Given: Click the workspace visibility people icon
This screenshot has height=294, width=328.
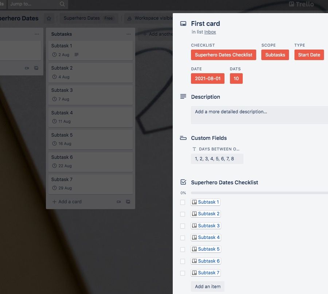Looking at the screenshot, I should [129, 19].
